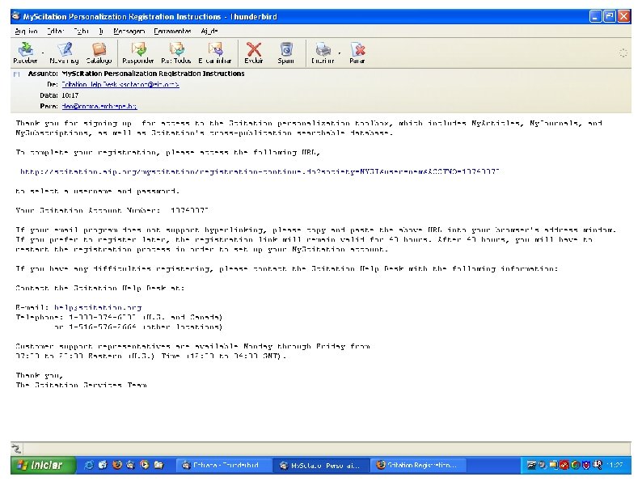Launch Internet Explorer from quick launch

[89, 465]
